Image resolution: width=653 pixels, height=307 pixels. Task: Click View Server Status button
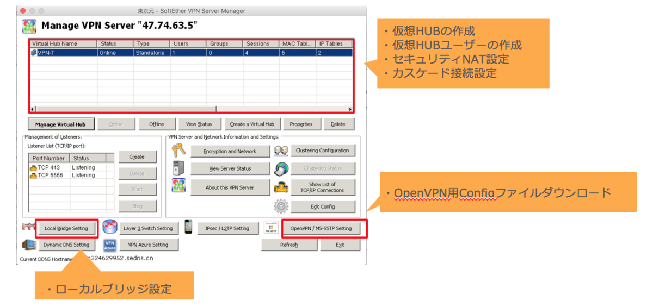click(x=230, y=168)
